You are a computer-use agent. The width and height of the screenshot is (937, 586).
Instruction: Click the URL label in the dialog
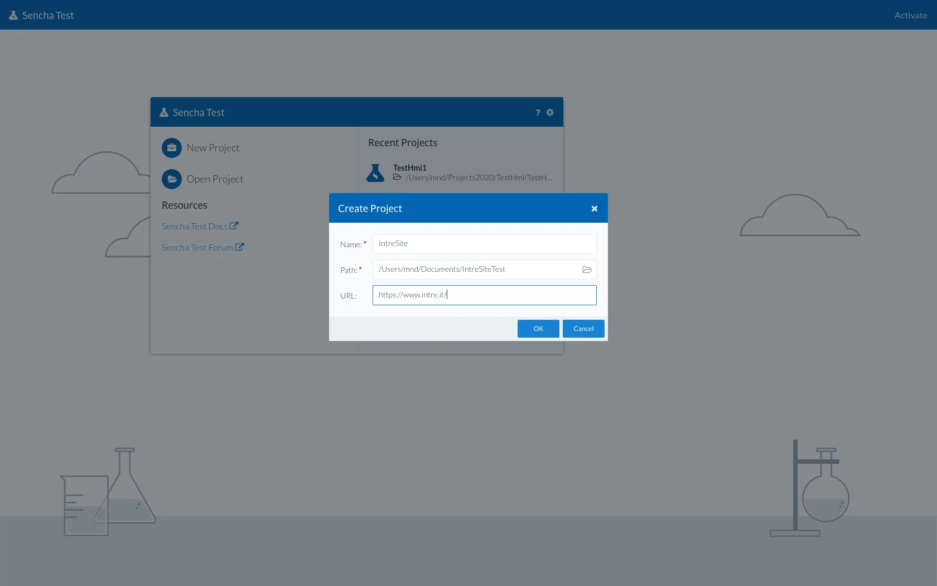point(349,296)
